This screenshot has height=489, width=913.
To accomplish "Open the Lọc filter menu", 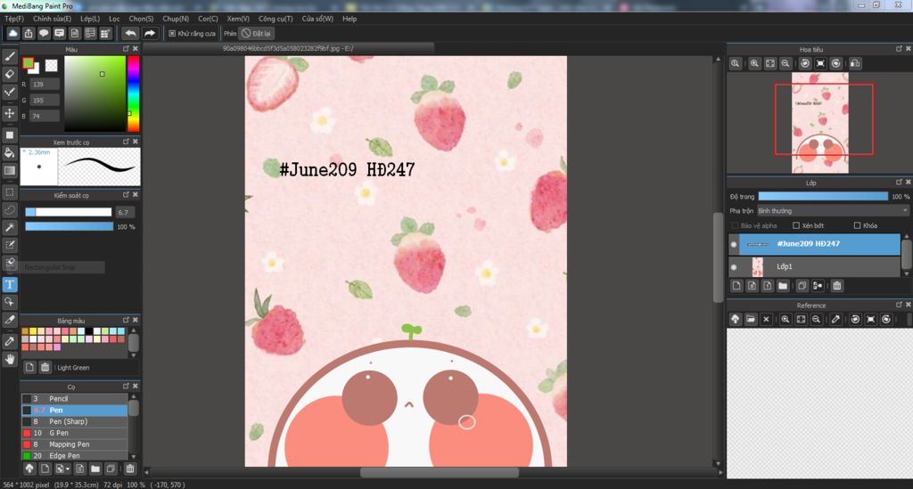I will (x=114, y=19).
